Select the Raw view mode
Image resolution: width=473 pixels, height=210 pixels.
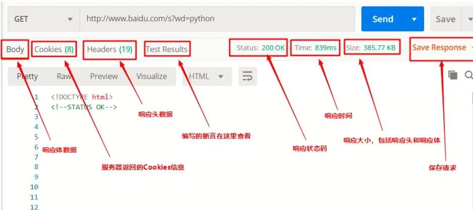tap(64, 77)
